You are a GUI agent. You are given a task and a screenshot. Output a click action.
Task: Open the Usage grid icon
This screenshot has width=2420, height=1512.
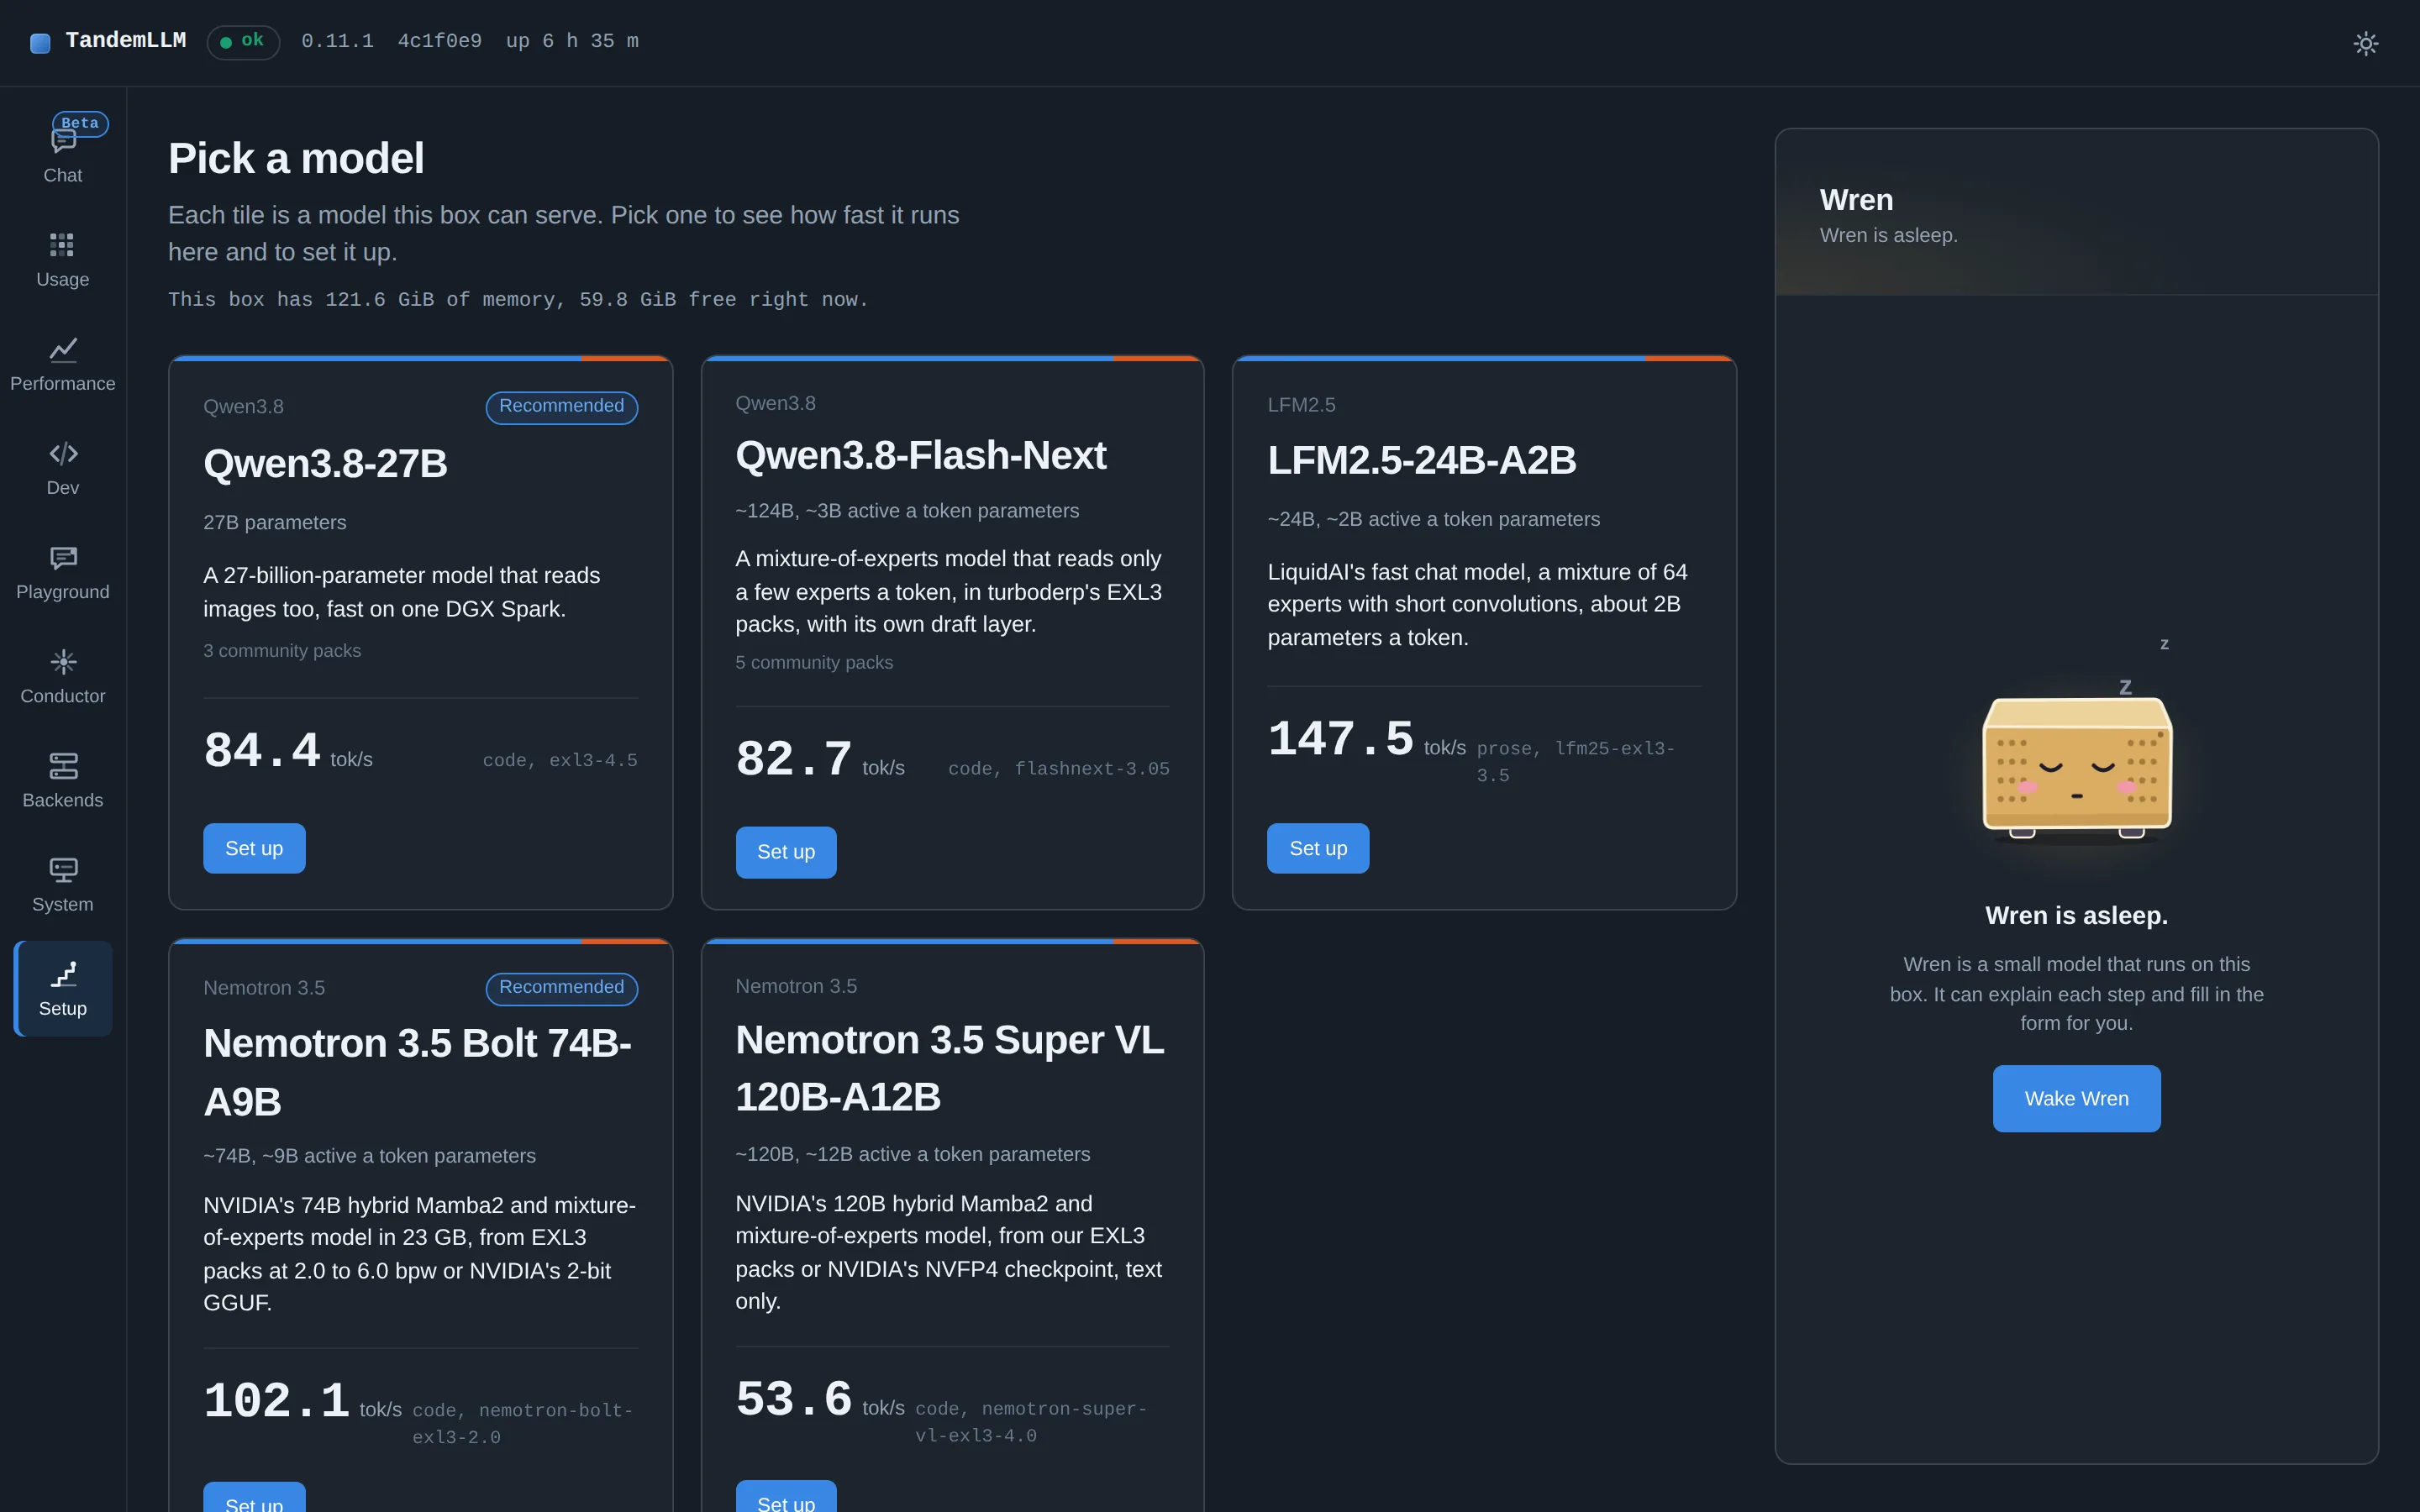point(62,245)
